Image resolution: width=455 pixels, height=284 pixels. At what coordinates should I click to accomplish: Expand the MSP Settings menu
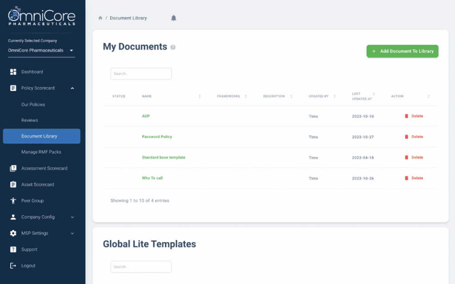[x=72, y=233]
